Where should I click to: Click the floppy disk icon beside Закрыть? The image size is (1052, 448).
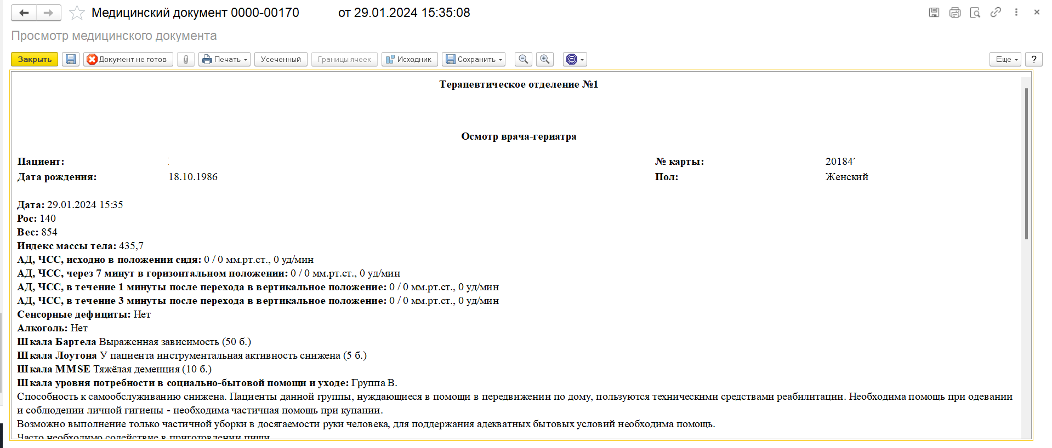pyautogui.click(x=71, y=59)
